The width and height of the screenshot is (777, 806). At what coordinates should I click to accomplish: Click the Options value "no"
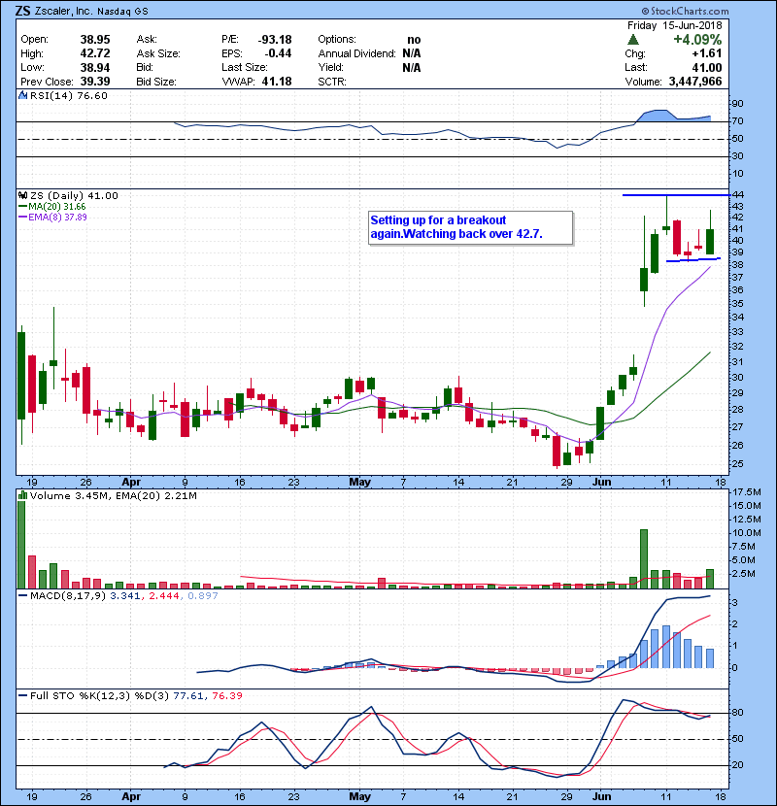click(x=414, y=40)
